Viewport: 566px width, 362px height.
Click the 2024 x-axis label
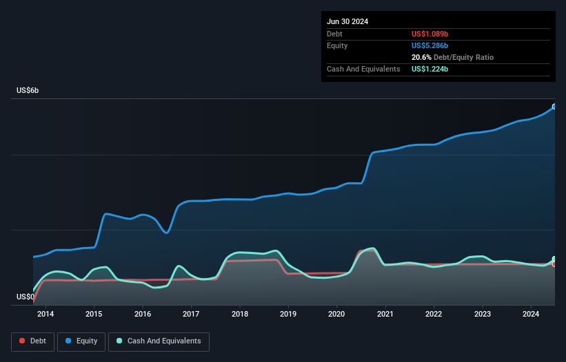point(531,314)
